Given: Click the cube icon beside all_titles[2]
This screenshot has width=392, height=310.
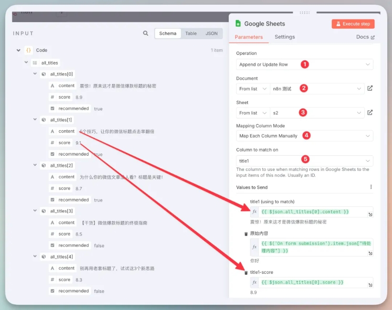Looking at the screenshot, I should (x=44, y=165).
